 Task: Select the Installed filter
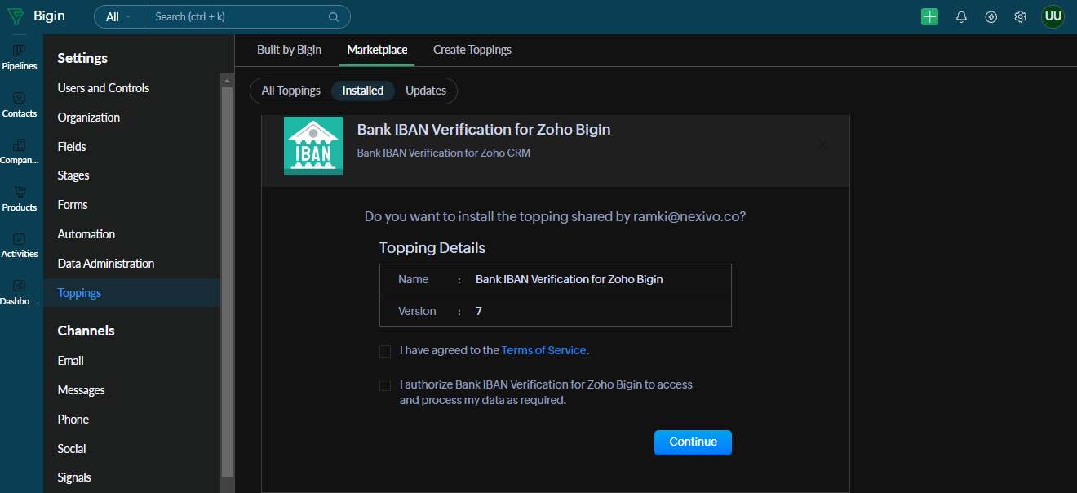363,91
